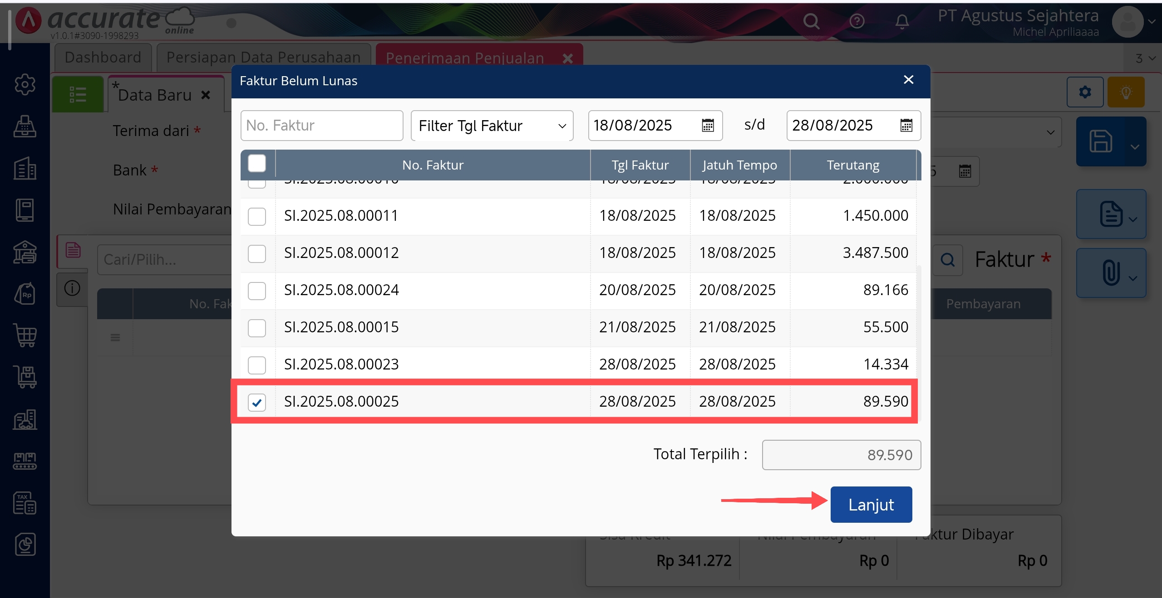The width and height of the screenshot is (1162, 598).
Task: Switch to Persiapan Data Perusahaan tab
Action: [x=263, y=58]
